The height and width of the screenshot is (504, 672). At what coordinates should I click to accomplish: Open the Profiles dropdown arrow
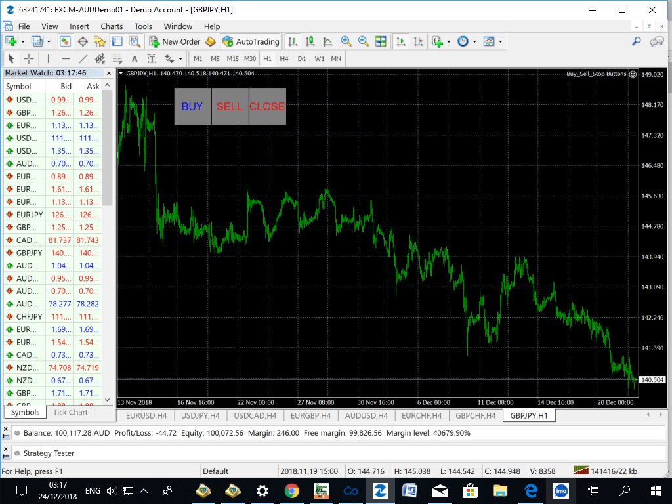point(48,41)
